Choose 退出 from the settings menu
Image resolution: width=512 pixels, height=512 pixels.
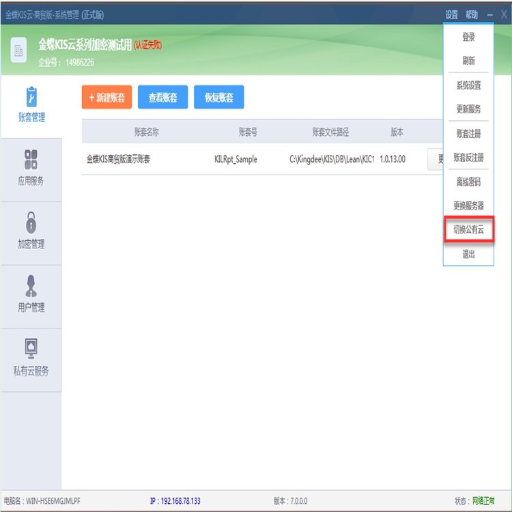[x=468, y=254]
